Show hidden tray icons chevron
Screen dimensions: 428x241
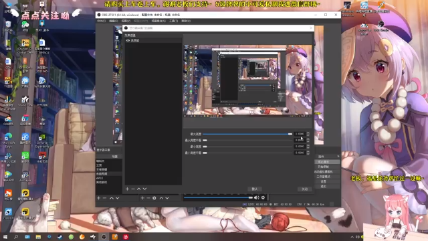tap(352, 237)
